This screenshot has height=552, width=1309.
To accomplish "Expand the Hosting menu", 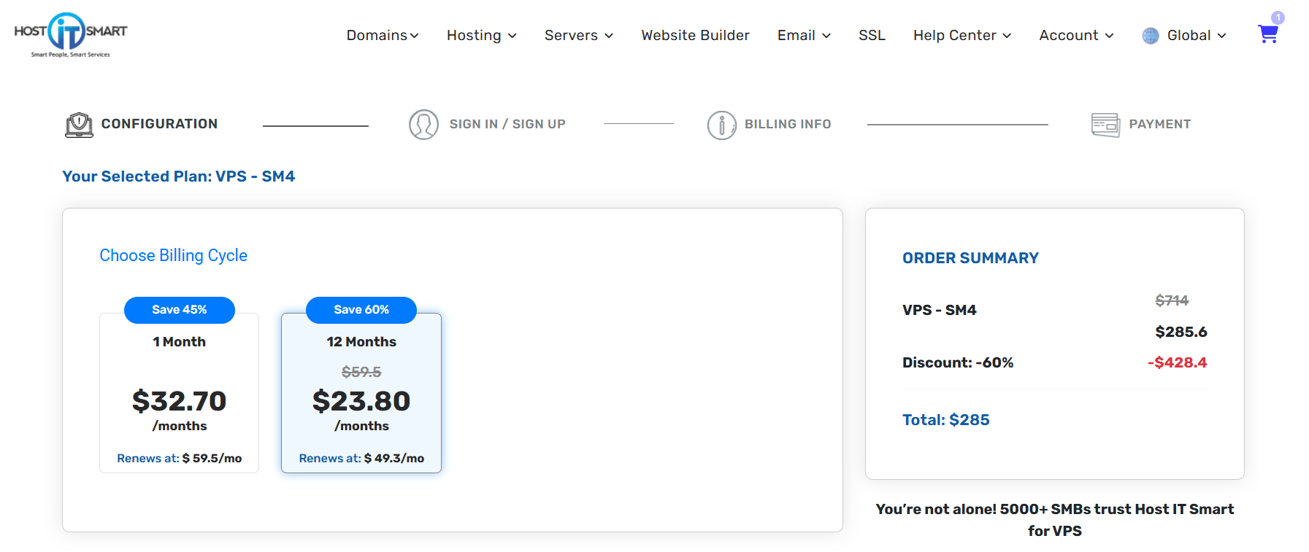I will pos(482,35).
